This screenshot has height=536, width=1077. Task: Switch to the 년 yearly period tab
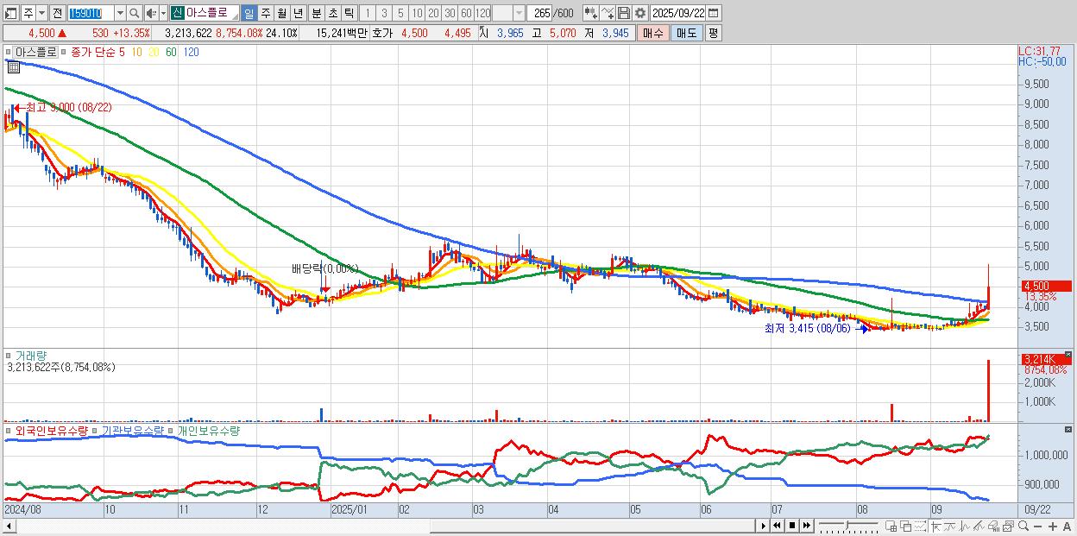pyautogui.click(x=298, y=13)
